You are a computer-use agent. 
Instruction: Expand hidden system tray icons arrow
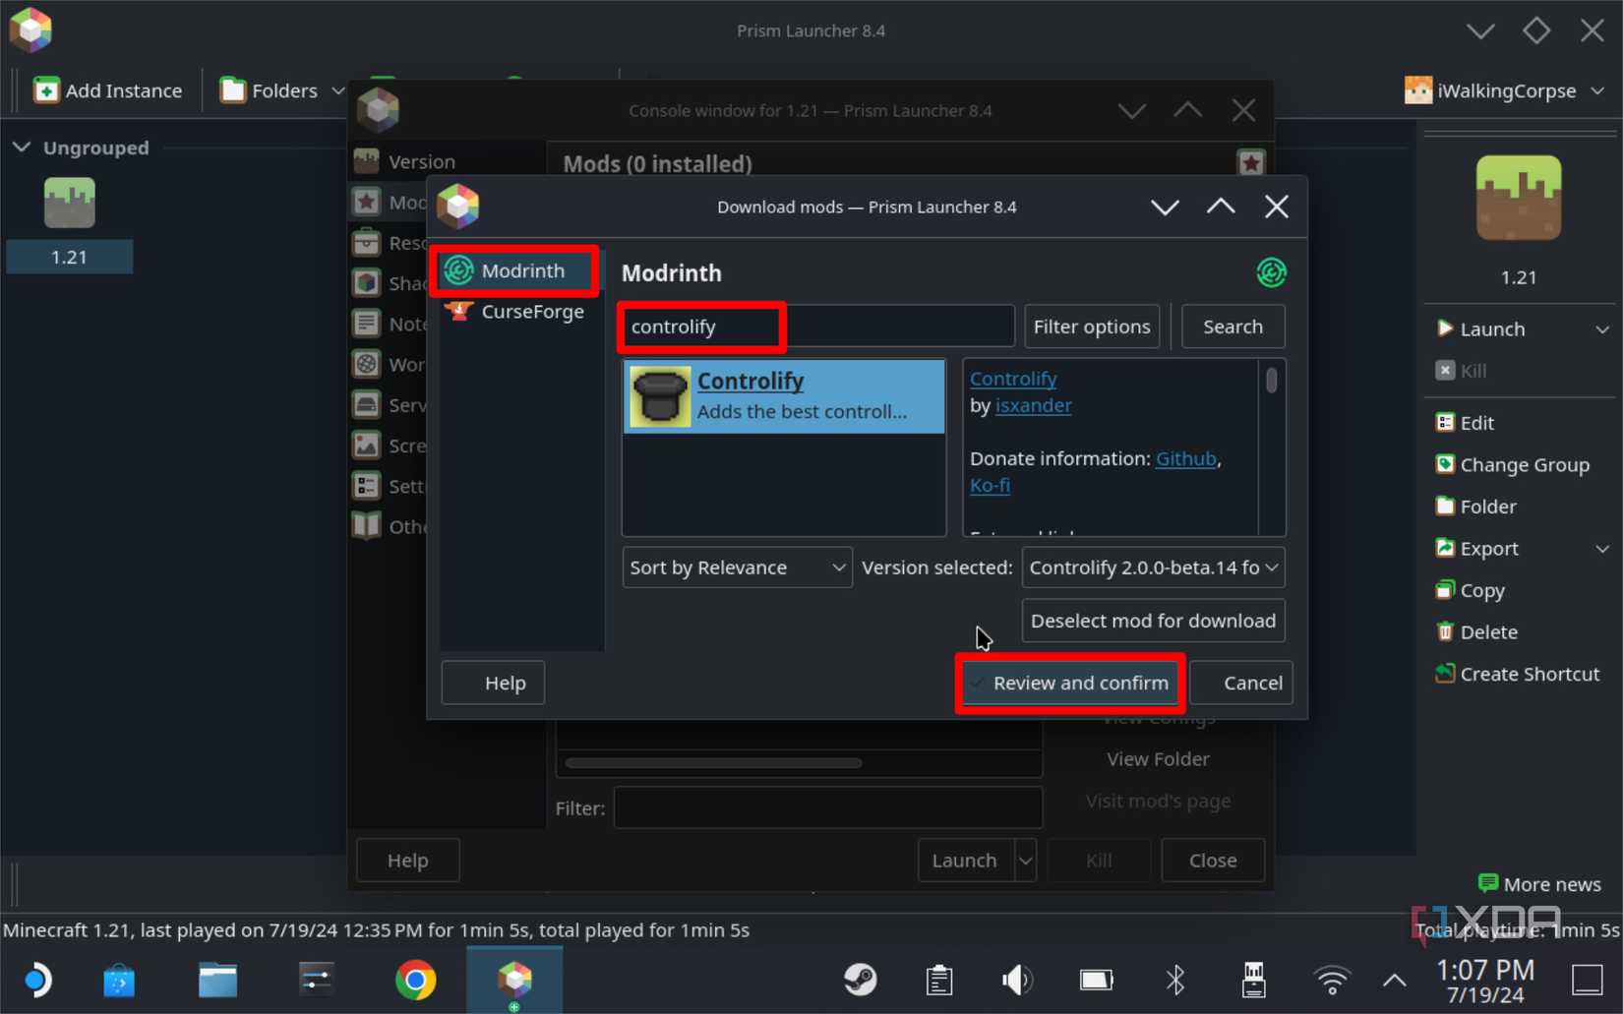tap(1394, 980)
